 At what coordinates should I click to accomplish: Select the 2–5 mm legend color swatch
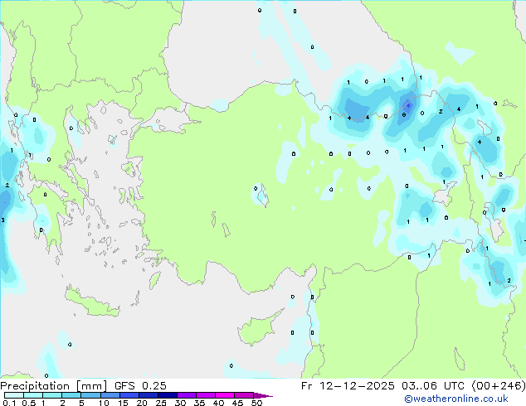point(71,395)
